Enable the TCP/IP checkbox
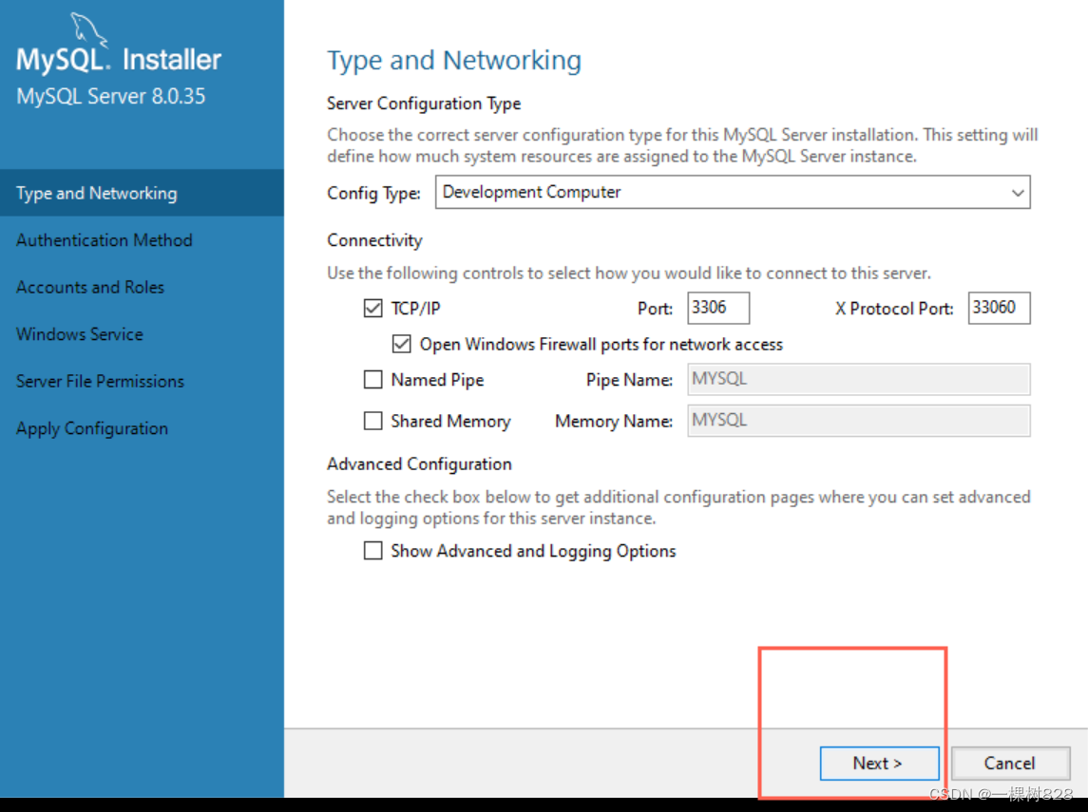The image size is (1088, 812). (x=372, y=308)
